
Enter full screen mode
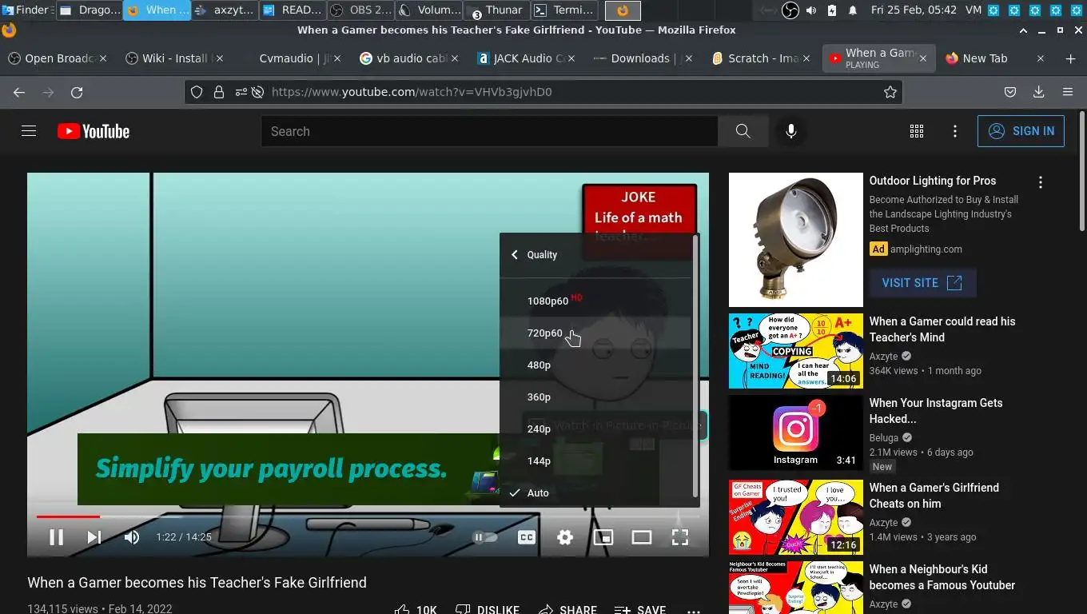680,537
